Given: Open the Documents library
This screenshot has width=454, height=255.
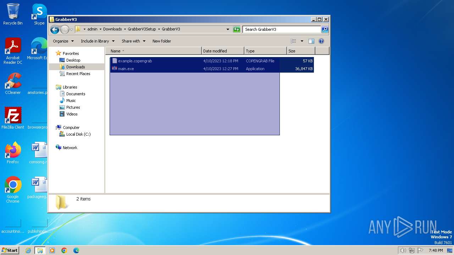Looking at the screenshot, I should pyautogui.click(x=76, y=94).
